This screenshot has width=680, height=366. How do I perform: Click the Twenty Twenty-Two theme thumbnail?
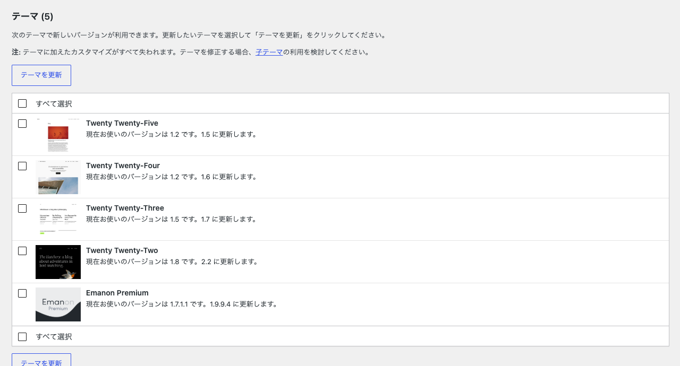58,262
